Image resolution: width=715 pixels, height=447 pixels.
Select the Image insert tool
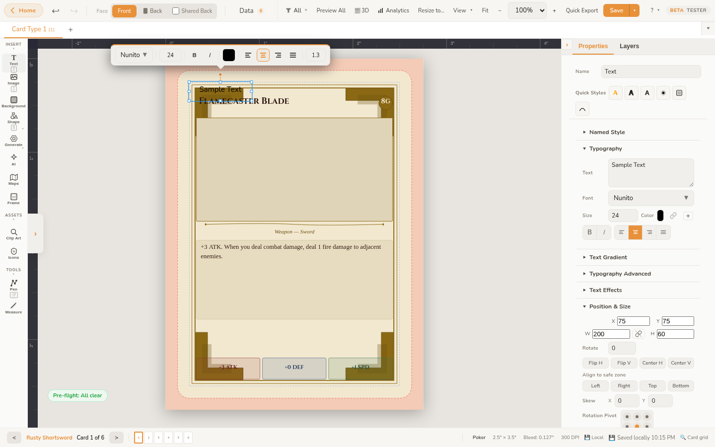pos(13,79)
